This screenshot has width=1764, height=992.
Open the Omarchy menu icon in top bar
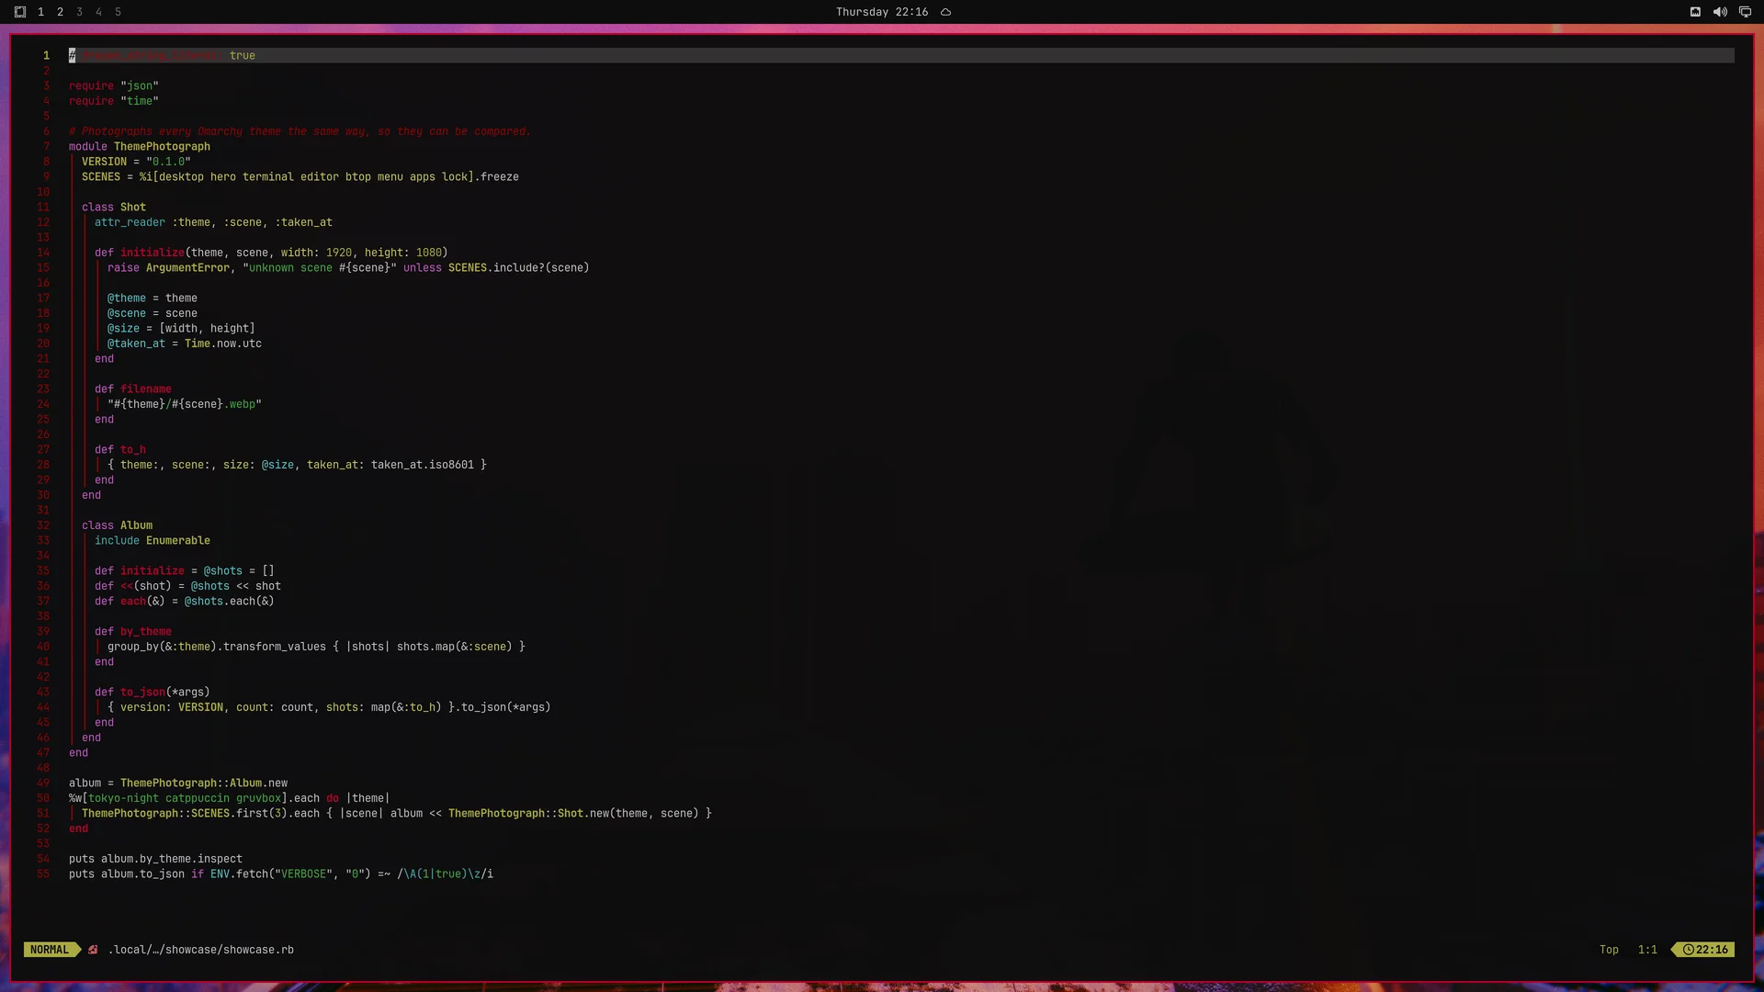(20, 12)
